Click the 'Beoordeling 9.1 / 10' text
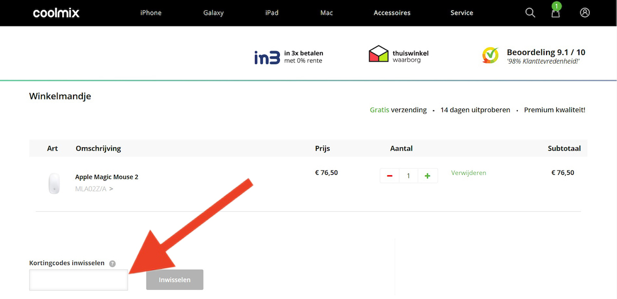This screenshot has width=617, height=299. coord(546,52)
